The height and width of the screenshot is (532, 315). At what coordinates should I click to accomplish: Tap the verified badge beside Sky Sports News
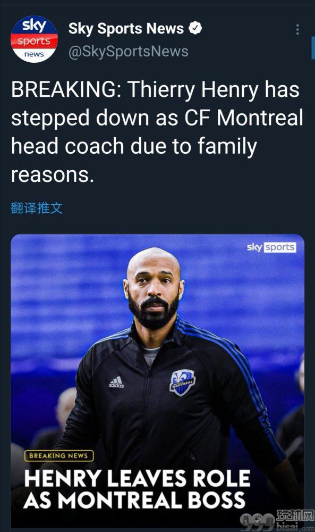(x=195, y=28)
